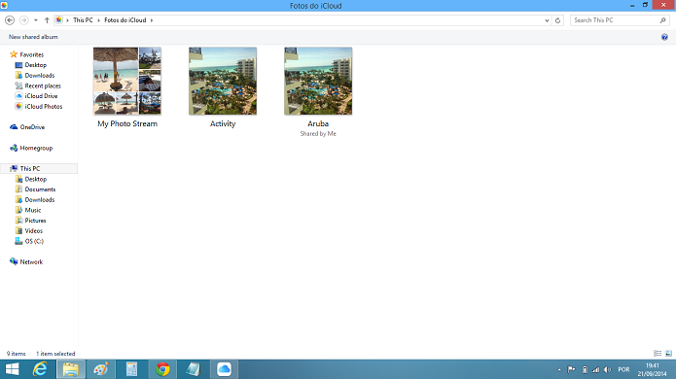The image size is (676, 379).
Task: Go up one folder level arrow
Action: tap(47, 20)
